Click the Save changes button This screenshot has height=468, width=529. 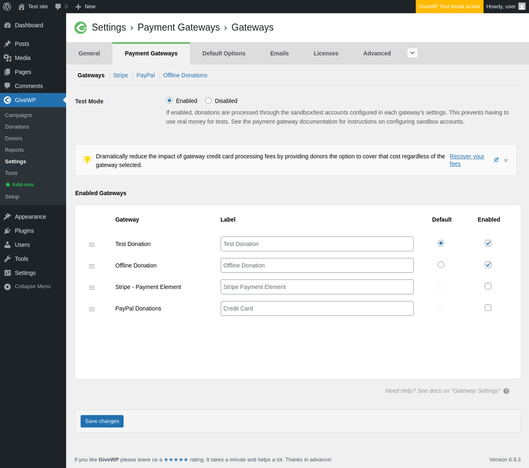tap(102, 421)
